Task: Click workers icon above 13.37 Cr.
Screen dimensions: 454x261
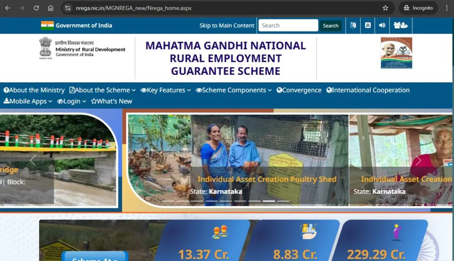Action: coord(220,232)
